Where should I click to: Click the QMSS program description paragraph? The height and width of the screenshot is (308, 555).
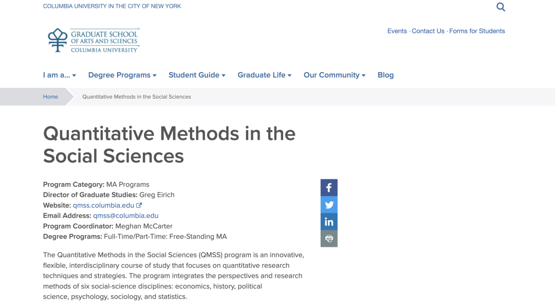click(x=174, y=276)
